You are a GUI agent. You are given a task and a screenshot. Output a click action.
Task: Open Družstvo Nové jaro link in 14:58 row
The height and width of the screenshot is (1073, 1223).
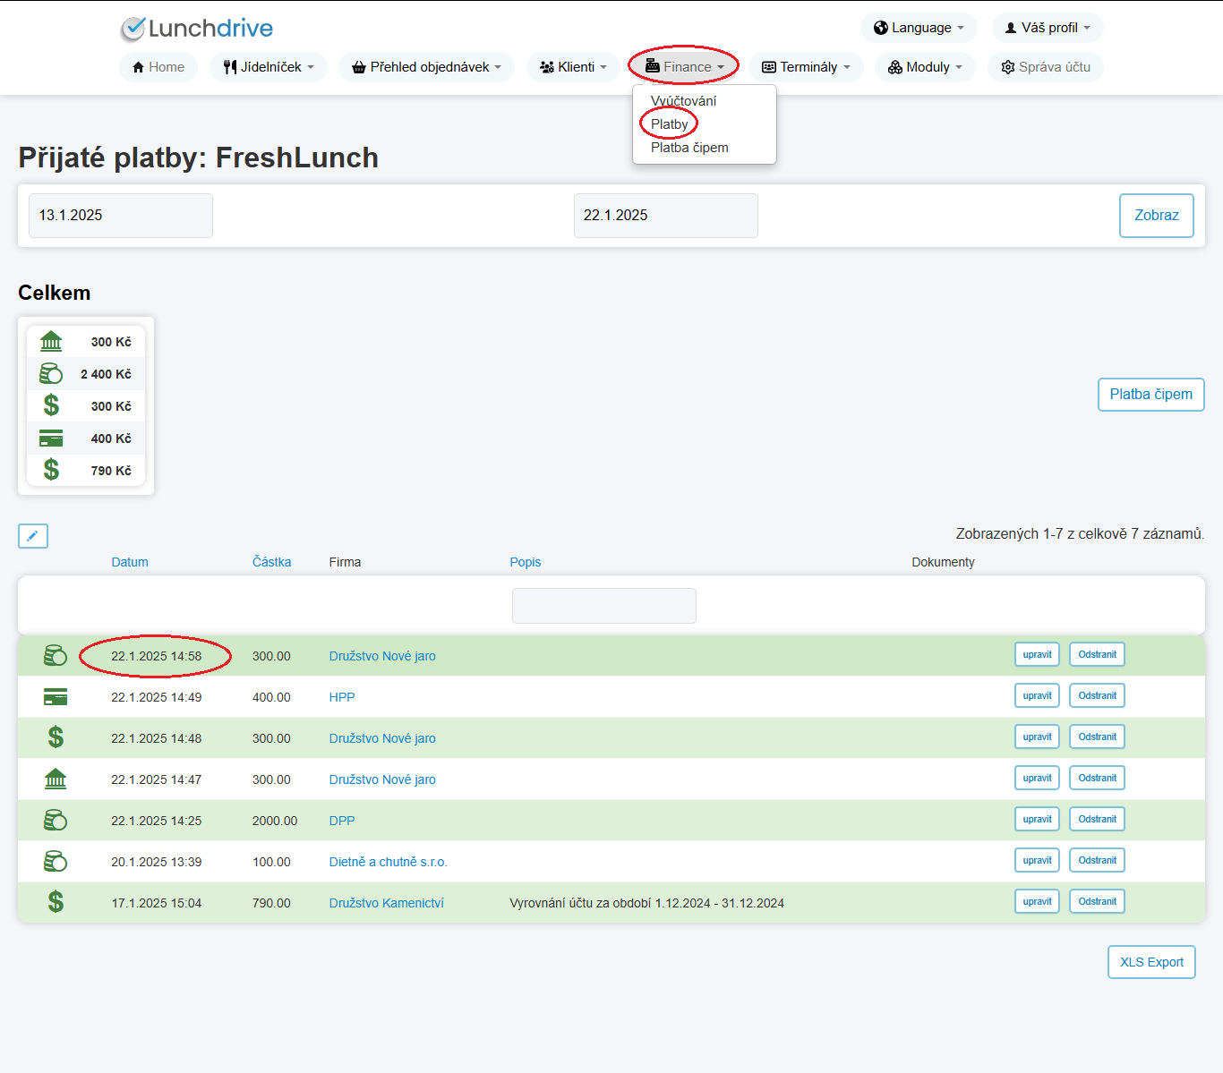382,656
